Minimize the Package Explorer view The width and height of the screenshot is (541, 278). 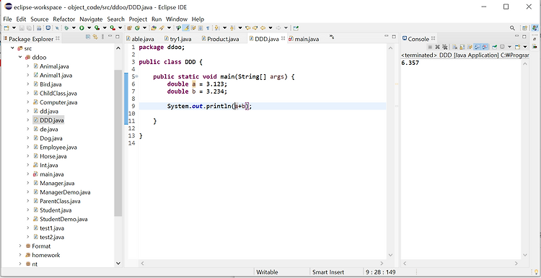point(110,36)
